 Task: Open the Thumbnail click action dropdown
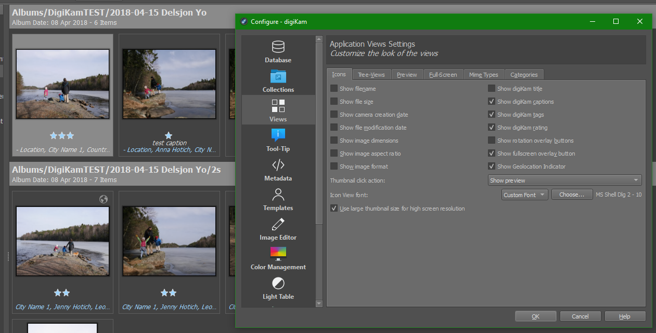564,181
